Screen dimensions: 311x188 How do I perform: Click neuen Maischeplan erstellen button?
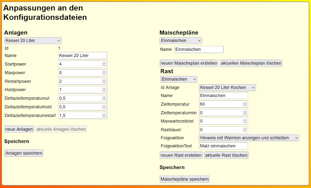click(x=189, y=63)
